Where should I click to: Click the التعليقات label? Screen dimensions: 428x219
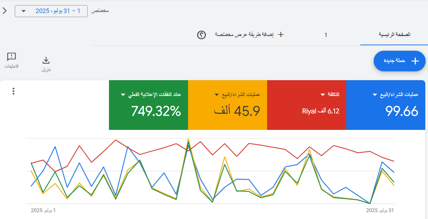tap(12, 66)
